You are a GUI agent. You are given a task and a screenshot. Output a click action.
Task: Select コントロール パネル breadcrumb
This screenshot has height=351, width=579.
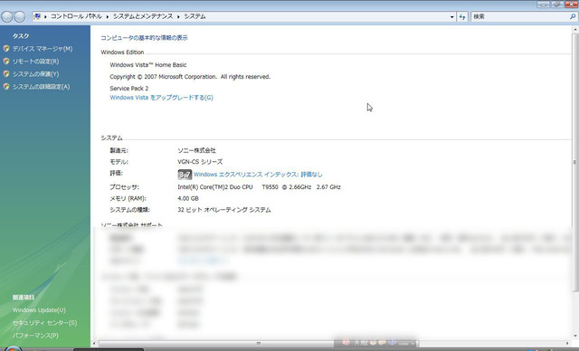point(76,16)
